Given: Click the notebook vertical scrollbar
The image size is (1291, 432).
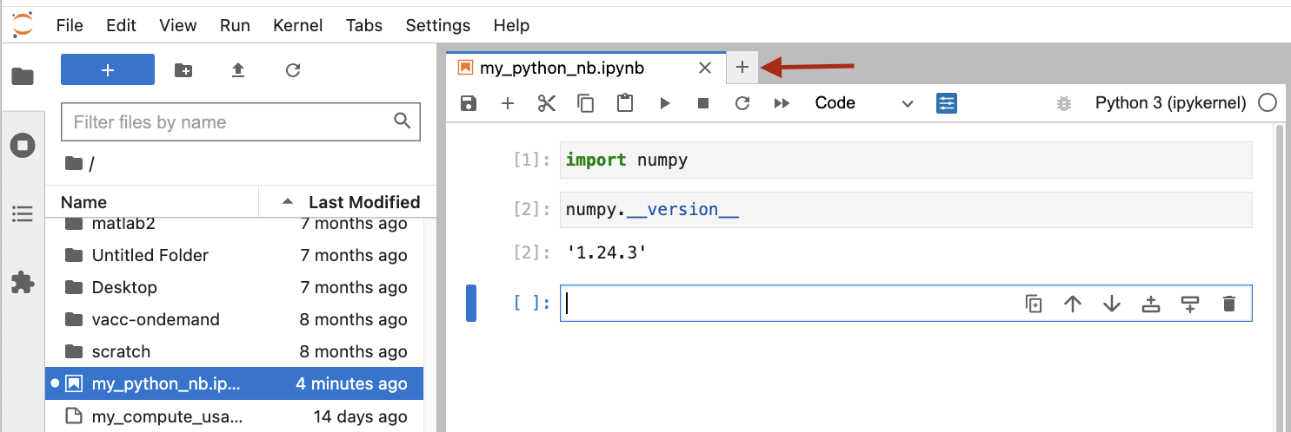Looking at the screenshot, I should point(1278,278).
